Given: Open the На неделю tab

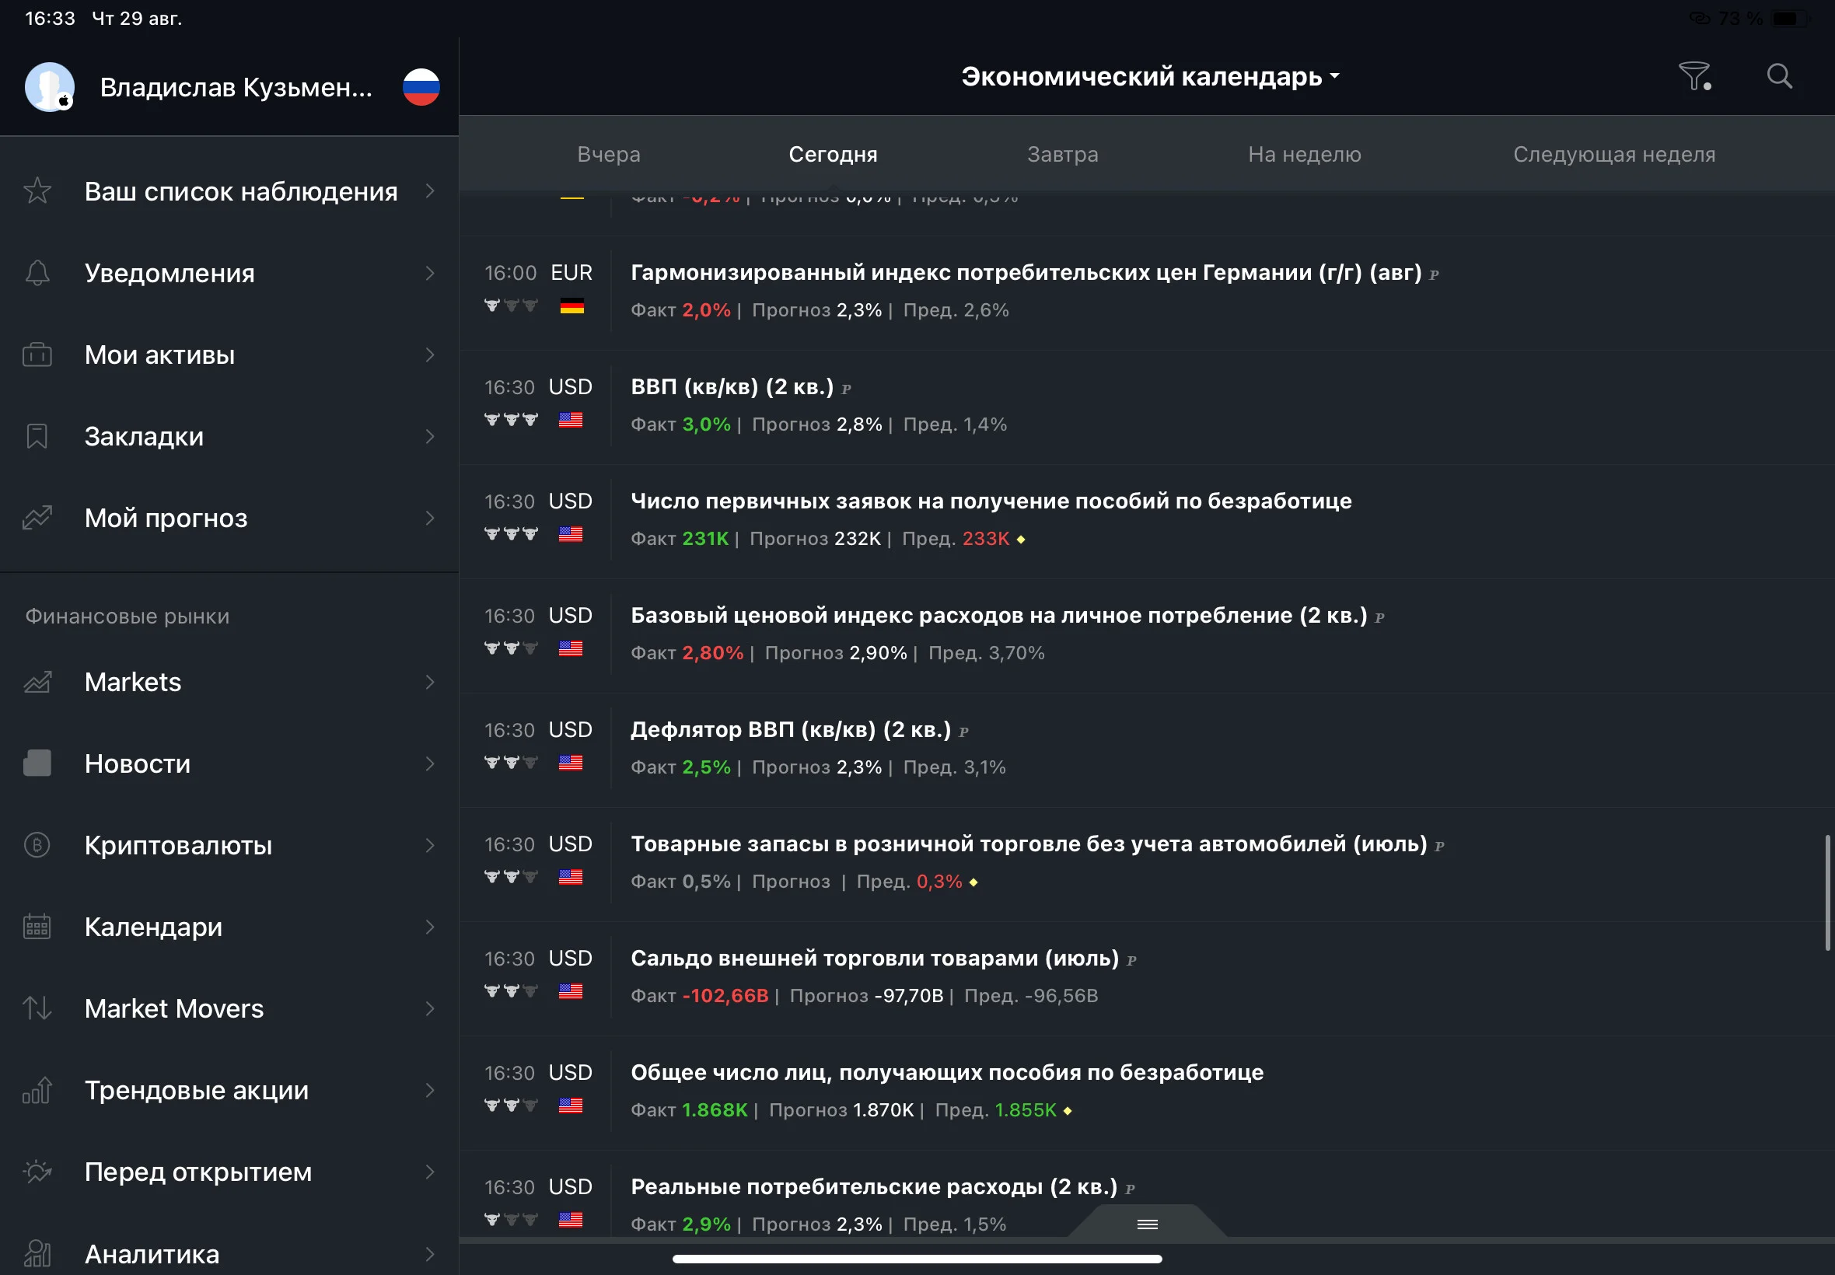Looking at the screenshot, I should [1304, 154].
